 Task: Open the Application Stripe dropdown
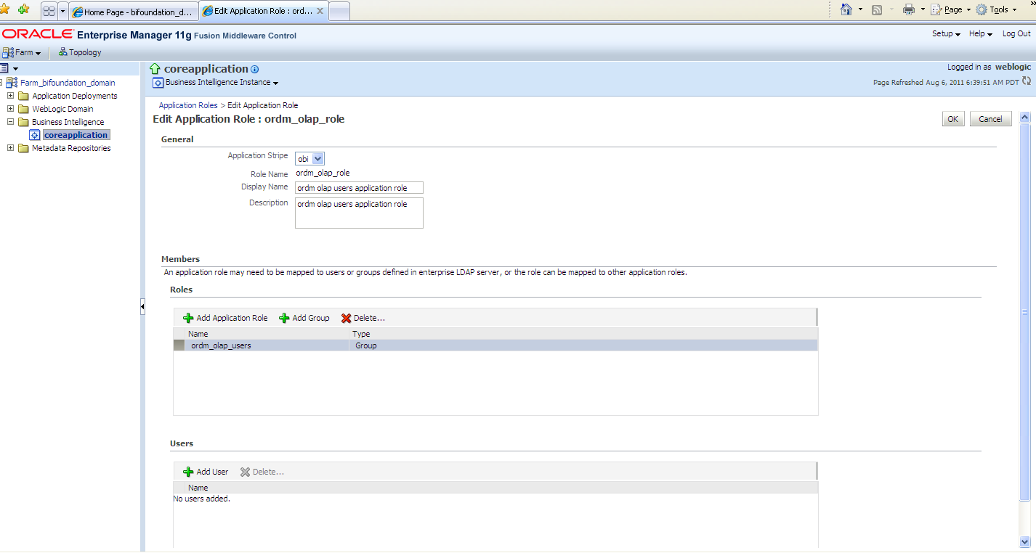pos(317,158)
